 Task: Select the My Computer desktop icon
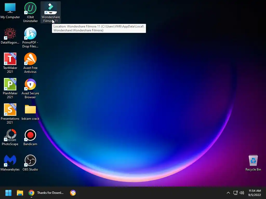pyautogui.click(x=10, y=10)
